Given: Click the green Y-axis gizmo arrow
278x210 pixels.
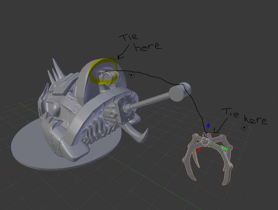Looking at the screenshot, I should pyautogui.click(x=225, y=148).
